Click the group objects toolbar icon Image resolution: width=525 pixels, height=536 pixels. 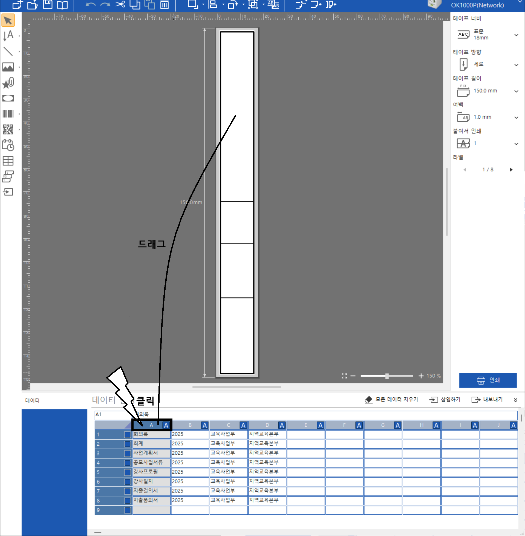click(253, 4)
